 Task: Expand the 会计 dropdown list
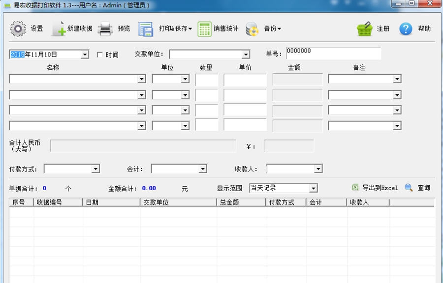pyautogui.click(x=203, y=169)
